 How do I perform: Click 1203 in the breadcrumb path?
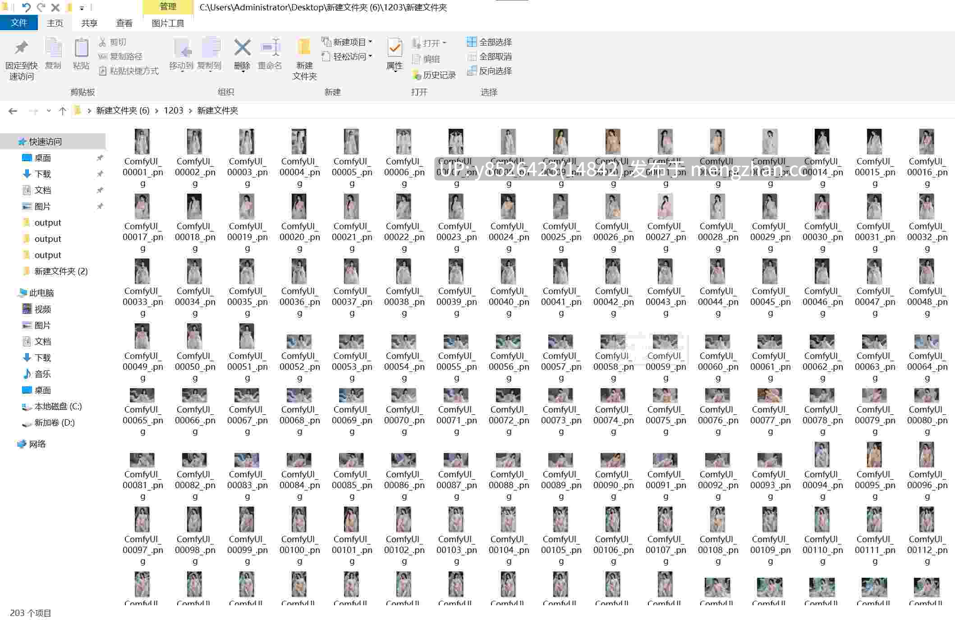[173, 110]
